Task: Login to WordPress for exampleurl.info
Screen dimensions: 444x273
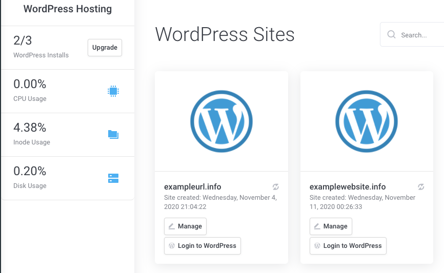Action: pyautogui.click(x=202, y=246)
